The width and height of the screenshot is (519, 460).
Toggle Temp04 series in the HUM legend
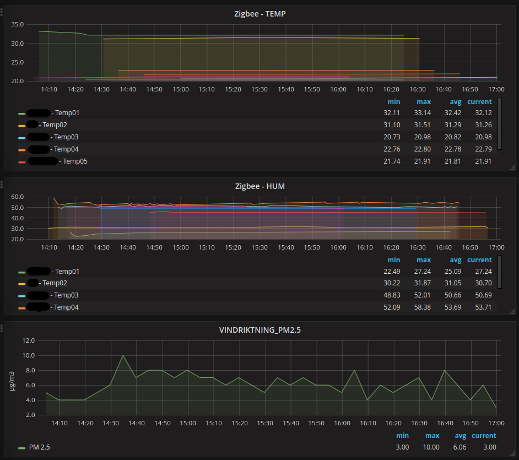(66, 307)
